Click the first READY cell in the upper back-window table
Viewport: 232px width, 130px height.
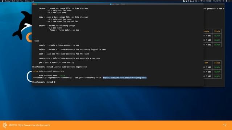[217, 36]
